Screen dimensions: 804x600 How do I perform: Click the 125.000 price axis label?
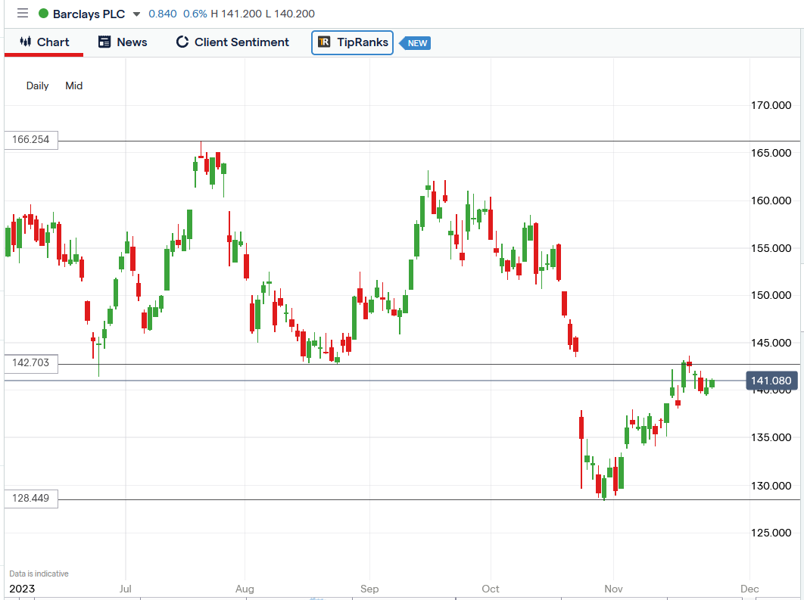coord(771,533)
